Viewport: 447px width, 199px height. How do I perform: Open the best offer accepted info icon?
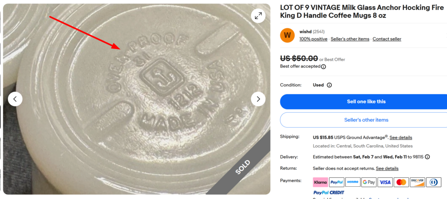click(x=323, y=67)
